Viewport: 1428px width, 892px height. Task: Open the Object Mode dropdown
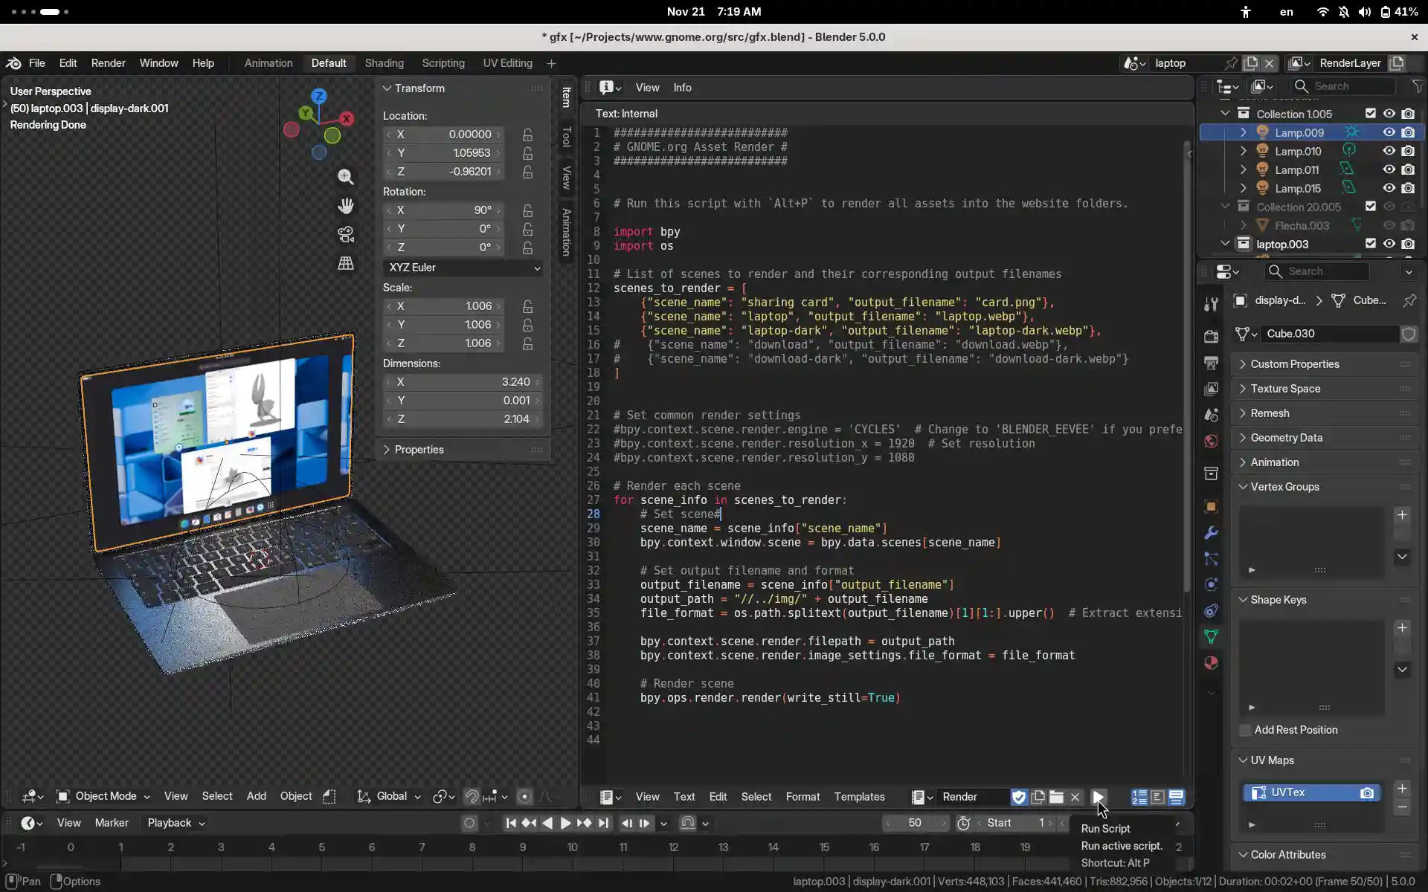[104, 796]
